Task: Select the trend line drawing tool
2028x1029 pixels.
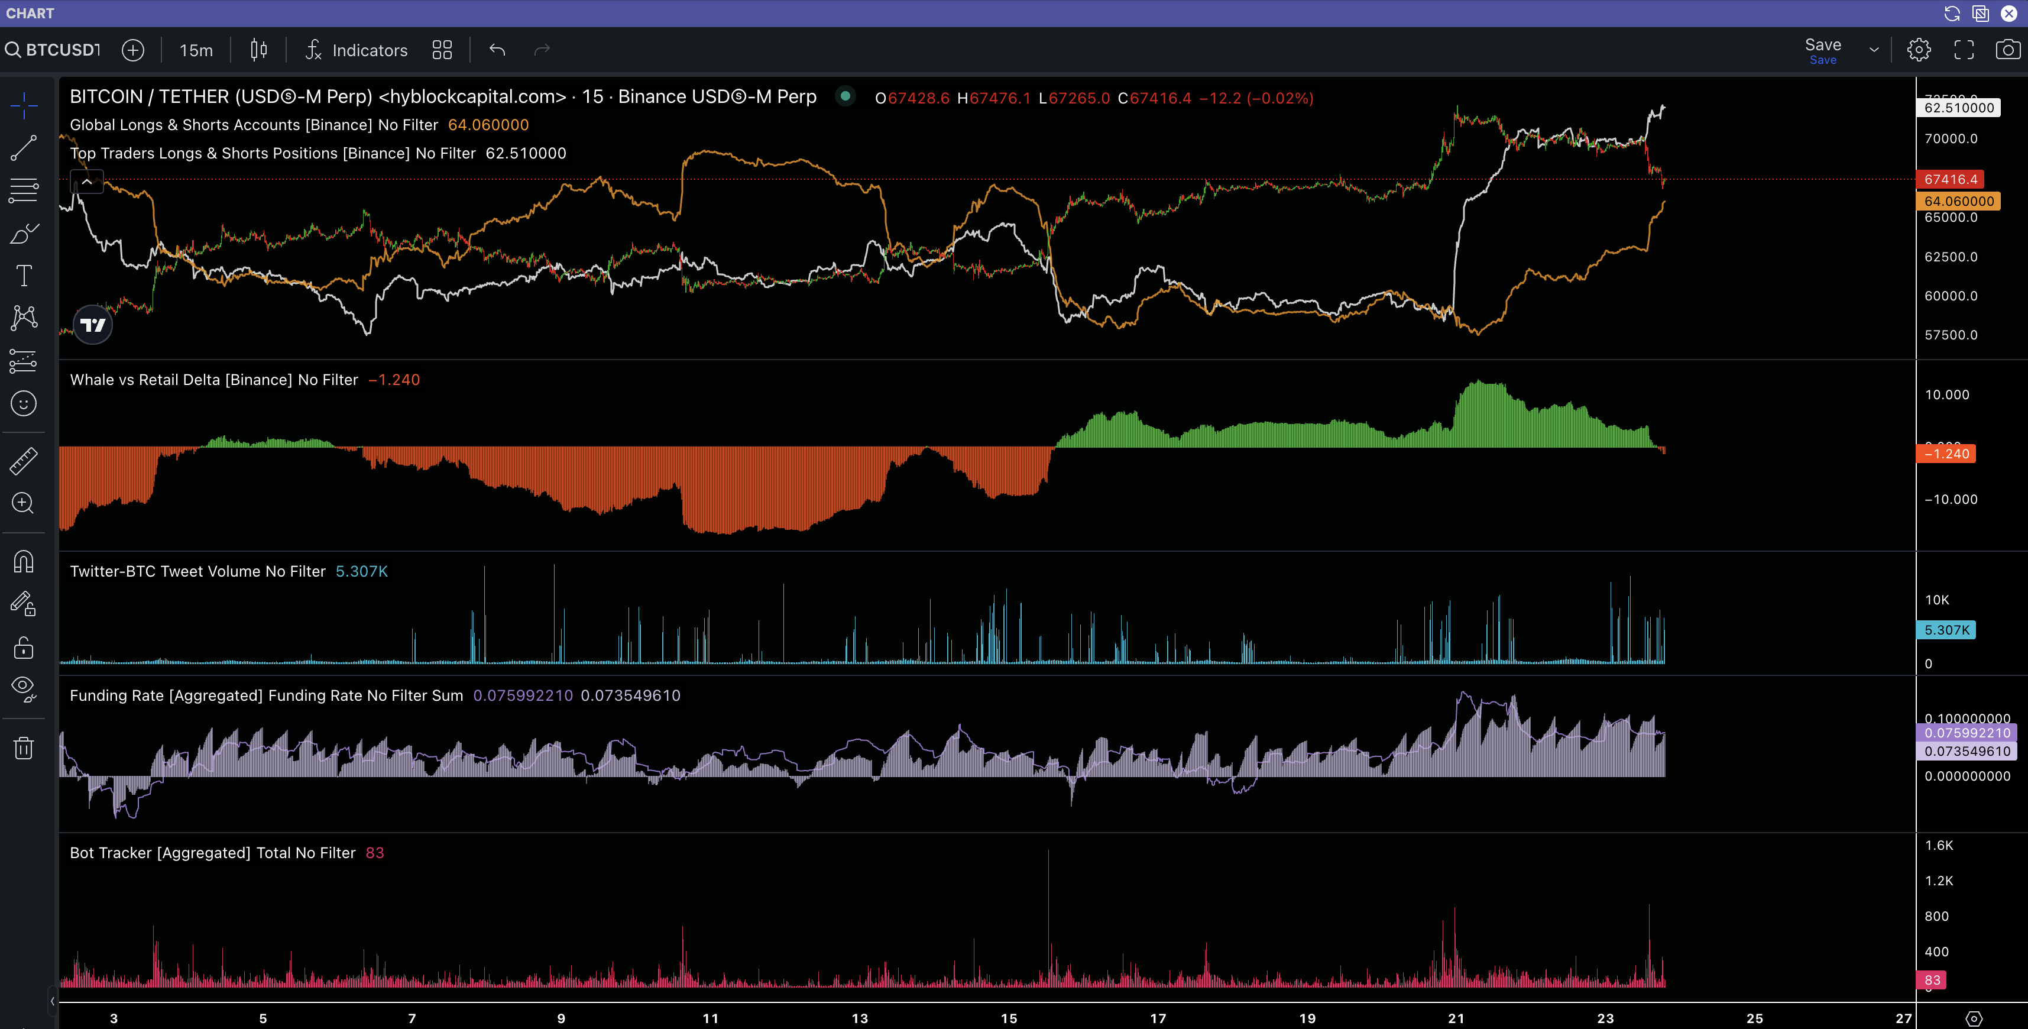Action: point(24,148)
